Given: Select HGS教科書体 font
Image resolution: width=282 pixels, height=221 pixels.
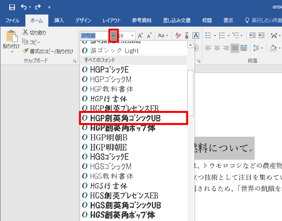Looking at the screenshot, I should (134, 176).
